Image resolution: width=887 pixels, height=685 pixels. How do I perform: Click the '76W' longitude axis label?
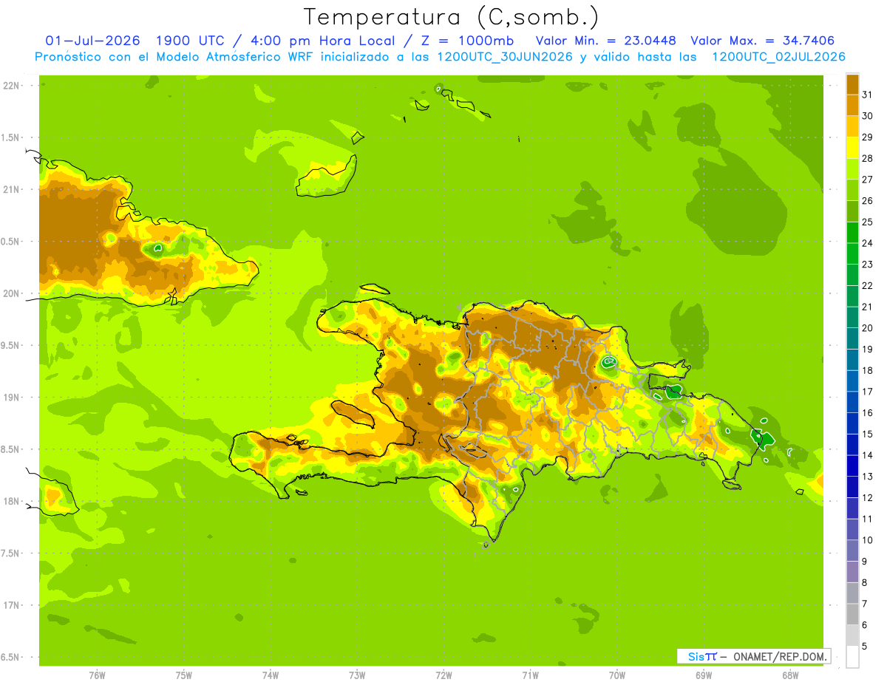pos(97,675)
